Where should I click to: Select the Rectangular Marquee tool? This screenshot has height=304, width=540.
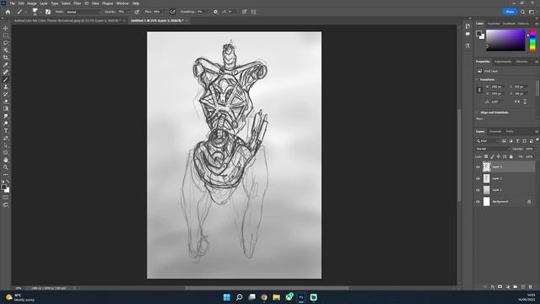pos(6,35)
